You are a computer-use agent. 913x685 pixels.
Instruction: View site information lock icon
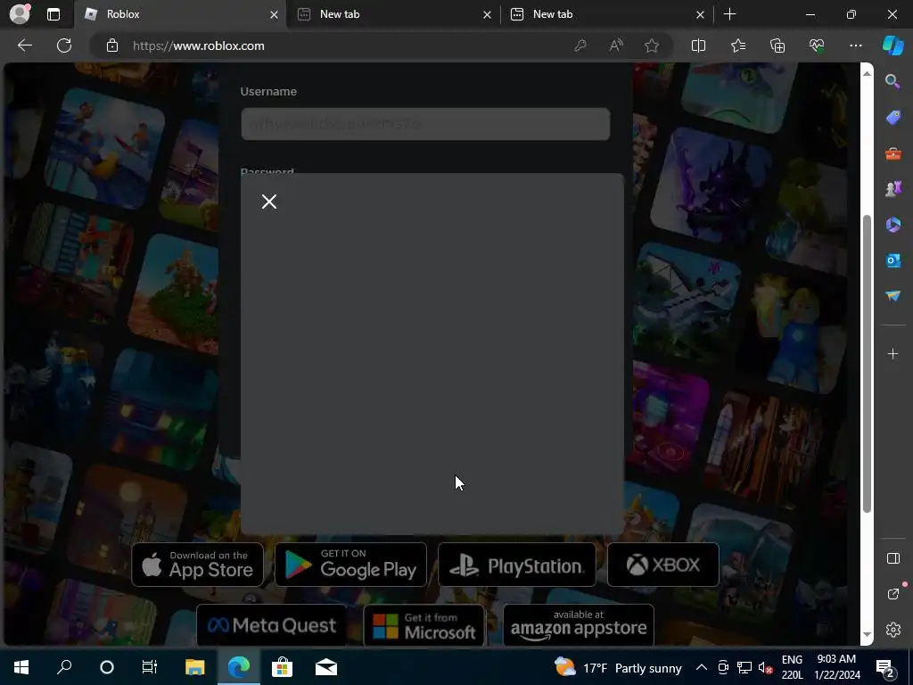click(112, 45)
